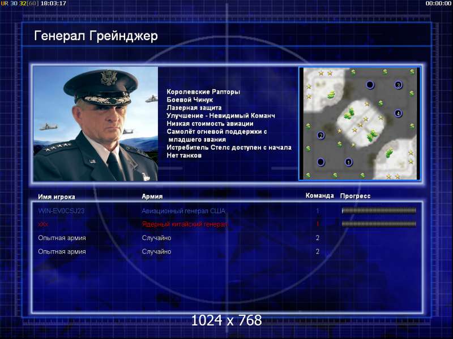Click the 'Прогресс' column header
Viewport: 453px width, 339px height.
tap(356, 196)
